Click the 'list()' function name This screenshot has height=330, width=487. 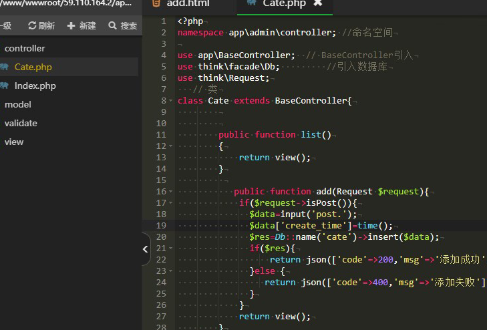point(316,135)
